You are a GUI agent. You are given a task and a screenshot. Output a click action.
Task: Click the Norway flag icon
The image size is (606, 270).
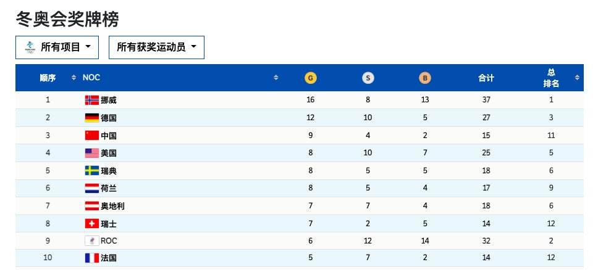coord(91,100)
